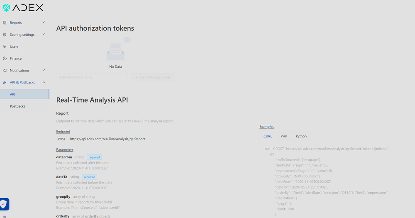Screen dimensions: 415x218
Task: Click the curl -X POST command line
Action: (326, 149)
